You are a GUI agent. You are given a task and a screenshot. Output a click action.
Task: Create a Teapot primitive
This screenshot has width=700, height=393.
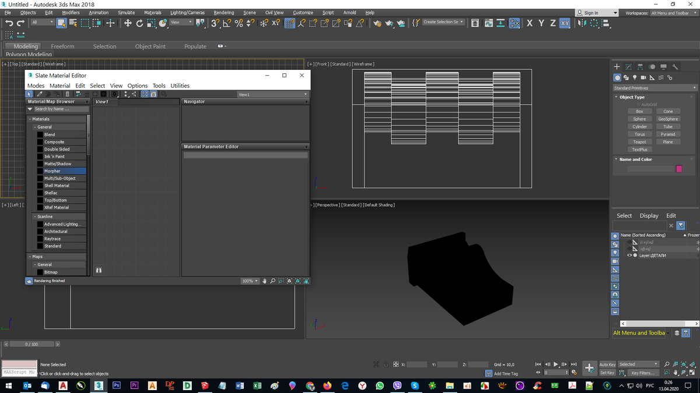(639, 141)
